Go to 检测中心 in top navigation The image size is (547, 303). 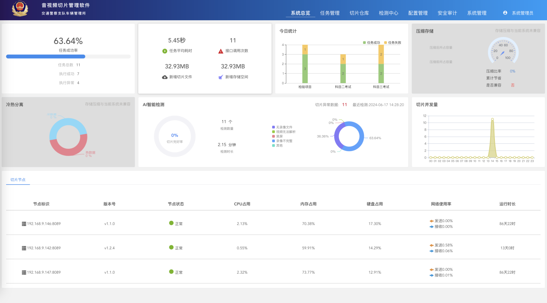(388, 13)
